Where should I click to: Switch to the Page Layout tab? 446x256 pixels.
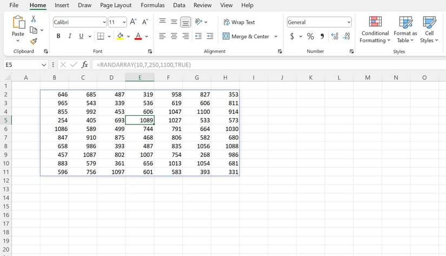(x=116, y=5)
